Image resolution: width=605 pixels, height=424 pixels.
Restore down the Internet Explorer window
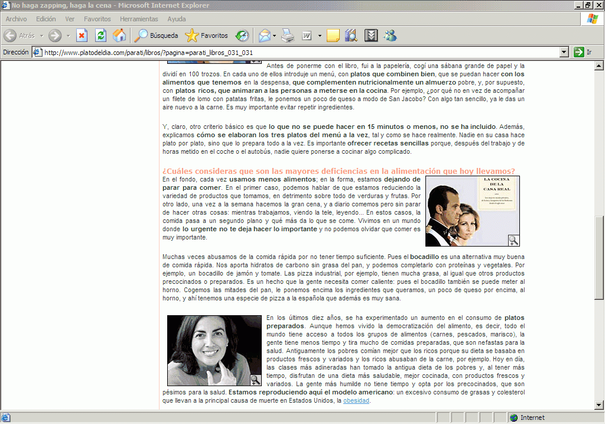pyautogui.click(x=588, y=5)
